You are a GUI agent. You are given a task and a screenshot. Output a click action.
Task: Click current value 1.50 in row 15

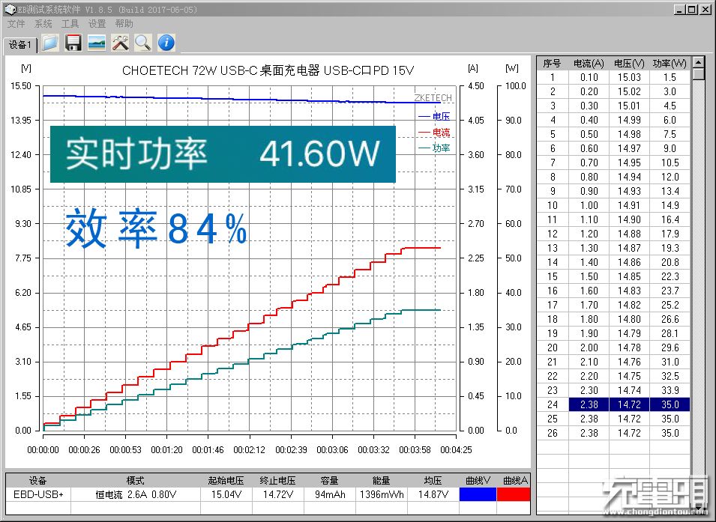pos(589,276)
